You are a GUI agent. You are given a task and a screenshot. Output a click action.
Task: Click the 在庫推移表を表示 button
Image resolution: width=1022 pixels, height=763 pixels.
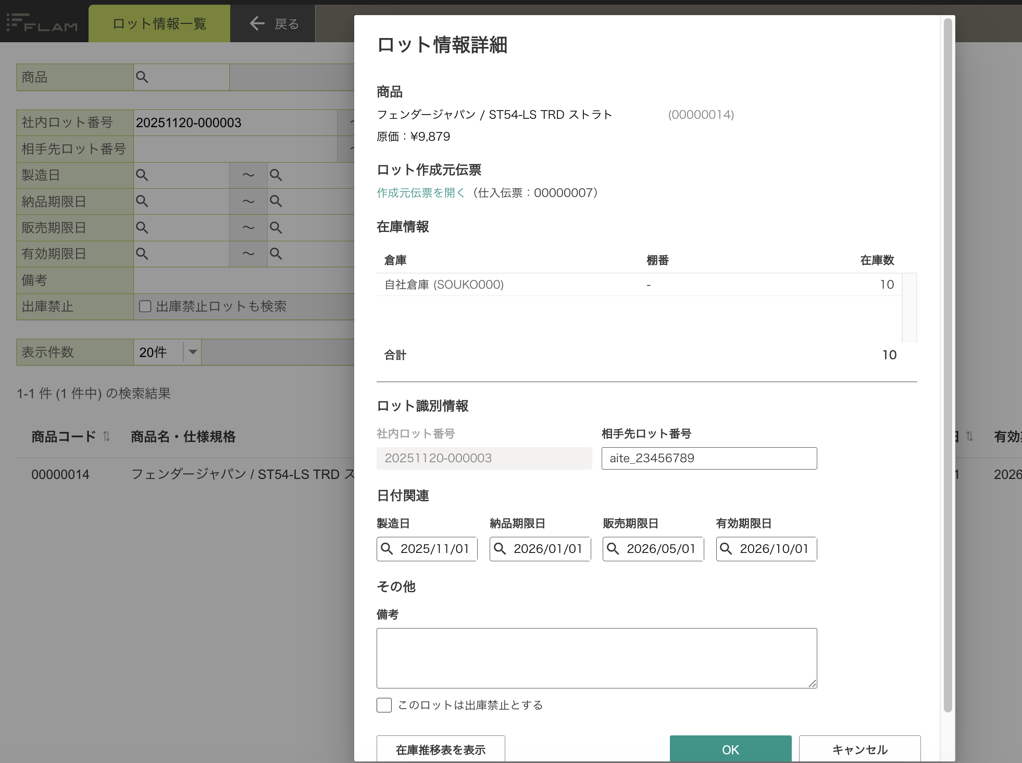pos(441,749)
